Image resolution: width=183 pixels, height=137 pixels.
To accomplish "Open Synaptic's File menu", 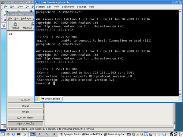I will pos(10,19).
